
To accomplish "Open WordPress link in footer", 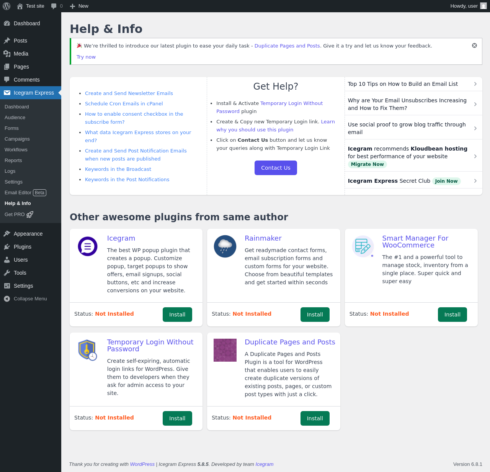I will coord(142,464).
